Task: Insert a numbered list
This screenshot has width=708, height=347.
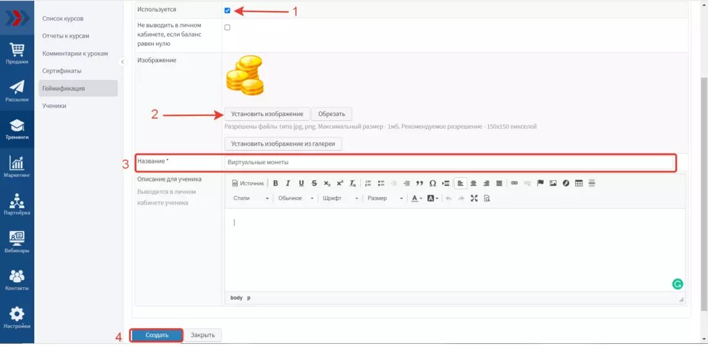Action: [x=368, y=183]
